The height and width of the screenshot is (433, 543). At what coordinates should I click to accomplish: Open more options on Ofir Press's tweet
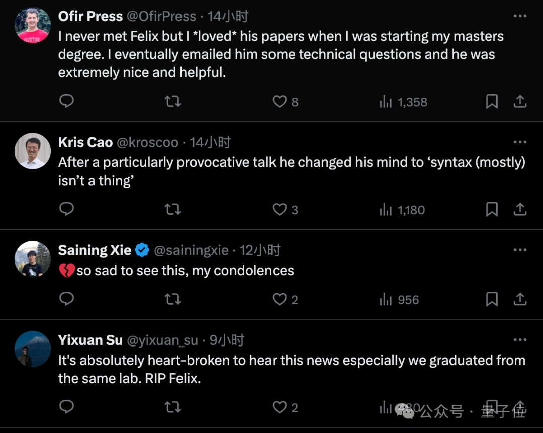520,16
